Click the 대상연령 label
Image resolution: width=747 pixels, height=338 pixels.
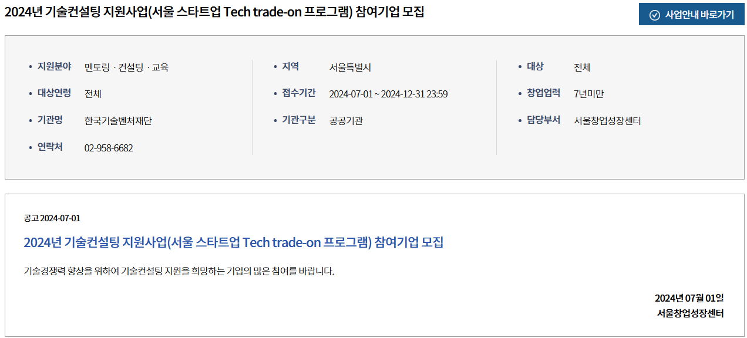point(54,93)
